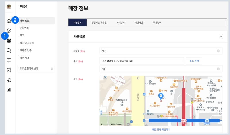230x135 pixels.
Task: Select 전용번호 in the side menu
Action: pyautogui.click(x=24, y=28)
